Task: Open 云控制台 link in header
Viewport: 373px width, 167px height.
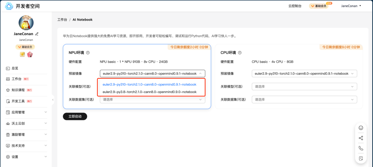Action: coord(295,6)
